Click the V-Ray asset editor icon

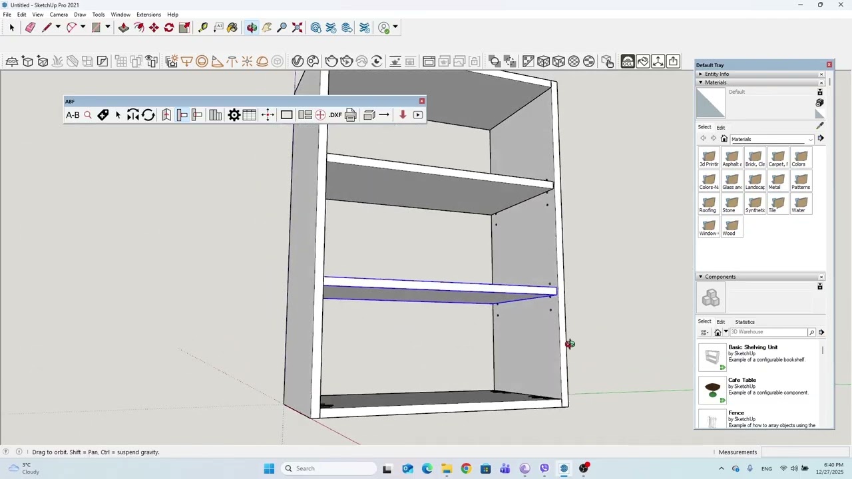pos(298,61)
